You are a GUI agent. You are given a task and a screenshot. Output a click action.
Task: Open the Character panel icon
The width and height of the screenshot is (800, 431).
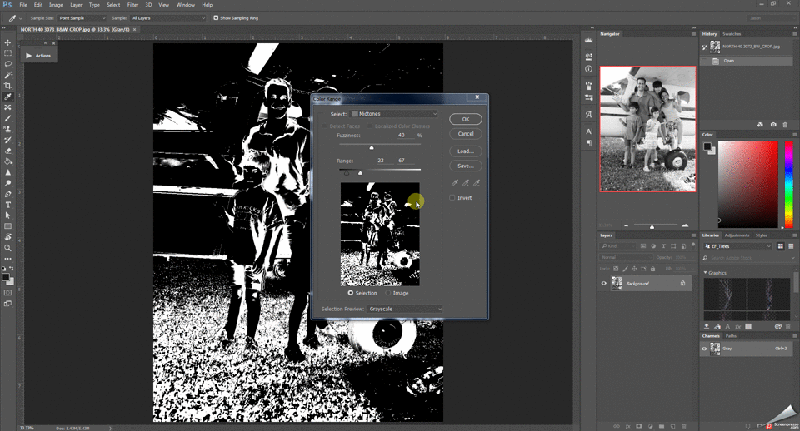click(589, 131)
